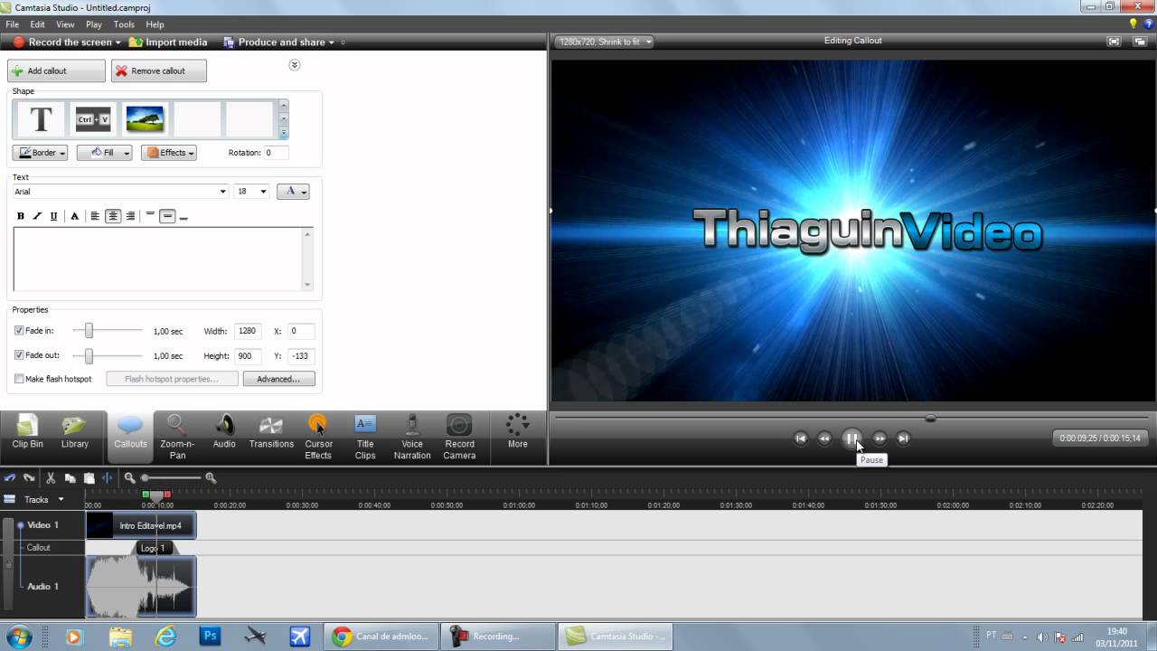
Task: Open the Fill dropdown
Action: coord(104,153)
